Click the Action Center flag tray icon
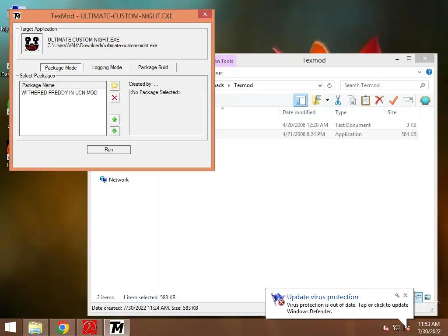This screenshot has width=448, height=336. [x=407, y=328]
